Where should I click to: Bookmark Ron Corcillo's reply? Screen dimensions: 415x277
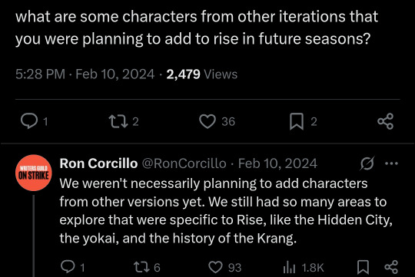[x=363, y=267]
